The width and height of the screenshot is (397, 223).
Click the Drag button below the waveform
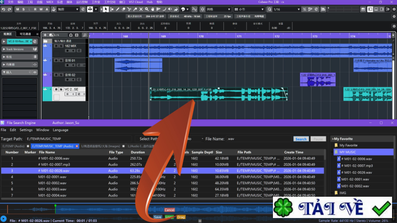pyautogui.click(x=181, y=217)
